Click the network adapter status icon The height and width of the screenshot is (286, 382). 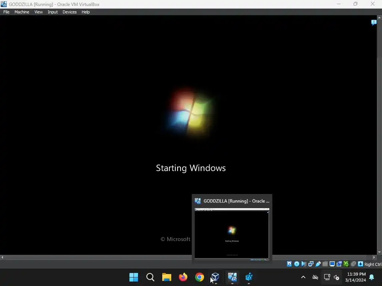tap(311, 264)
